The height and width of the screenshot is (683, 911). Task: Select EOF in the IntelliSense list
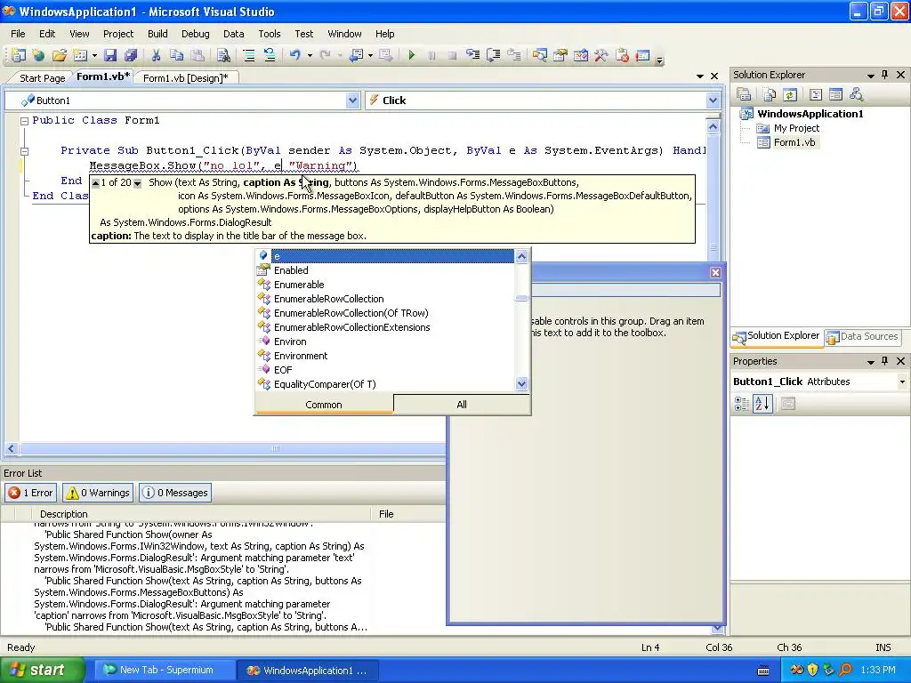tap(385, 370)
